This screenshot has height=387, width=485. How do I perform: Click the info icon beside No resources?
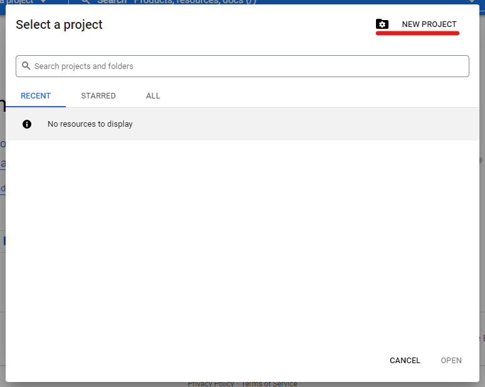coord(27,124)
